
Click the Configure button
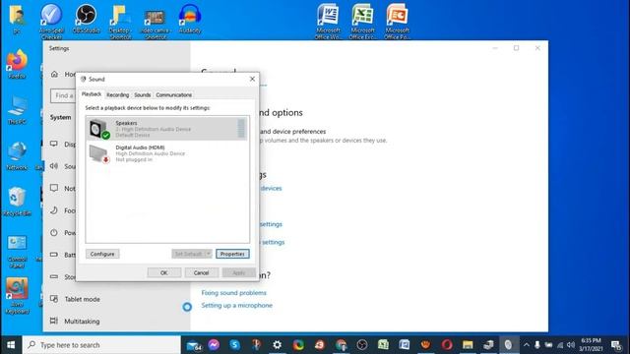pyautogui.click(x=102, y=254)
